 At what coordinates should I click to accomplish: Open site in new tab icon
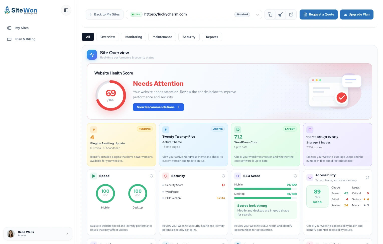coord(291,14)
